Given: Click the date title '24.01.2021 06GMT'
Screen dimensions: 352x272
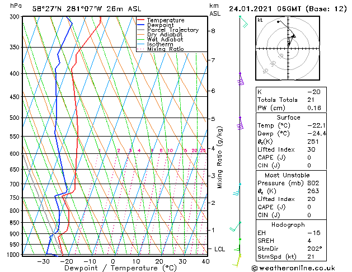Looking at the screenshot, I should (265, 9).
